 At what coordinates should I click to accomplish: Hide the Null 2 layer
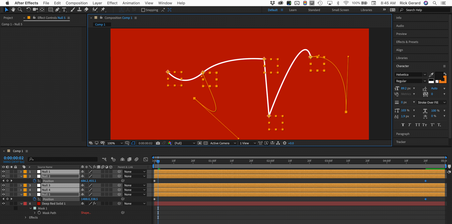pyautogui.click(x=3, y=176)
